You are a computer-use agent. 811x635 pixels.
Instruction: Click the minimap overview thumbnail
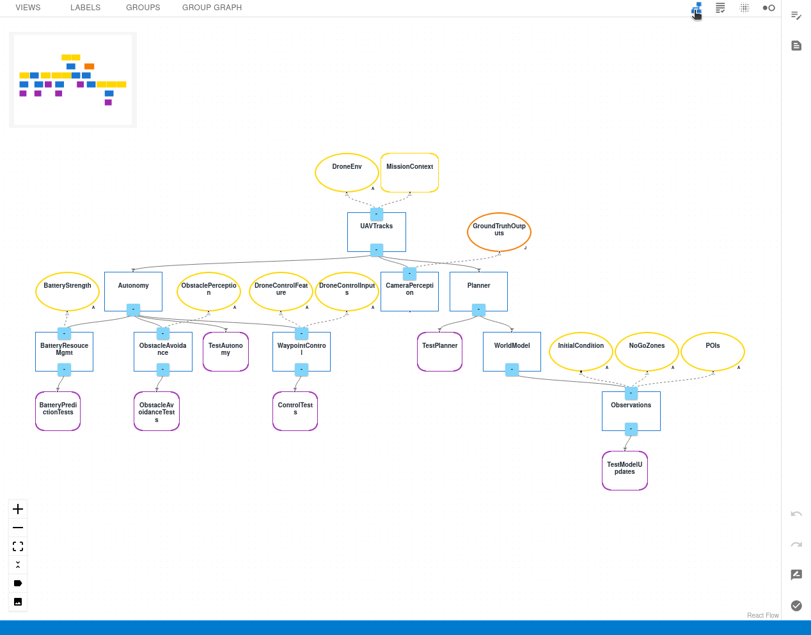pos(73,80)
